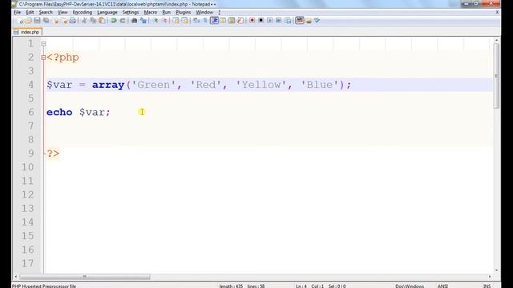Toggle word wrap from the toolbar

coord(196,21)
